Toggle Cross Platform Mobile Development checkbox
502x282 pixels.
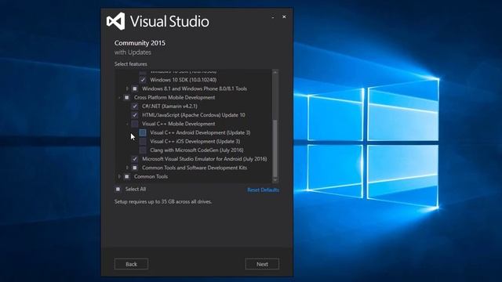pyautogui.click(x=127, y=97)
